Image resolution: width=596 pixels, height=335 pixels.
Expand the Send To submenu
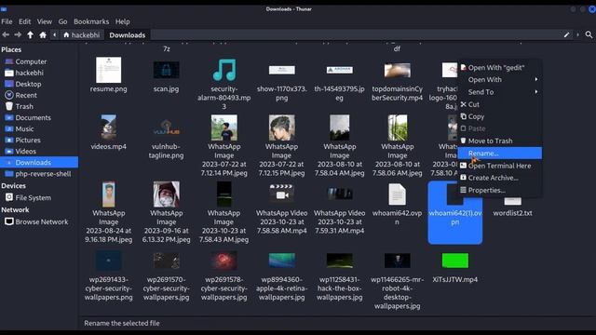[x=499, y=92]
